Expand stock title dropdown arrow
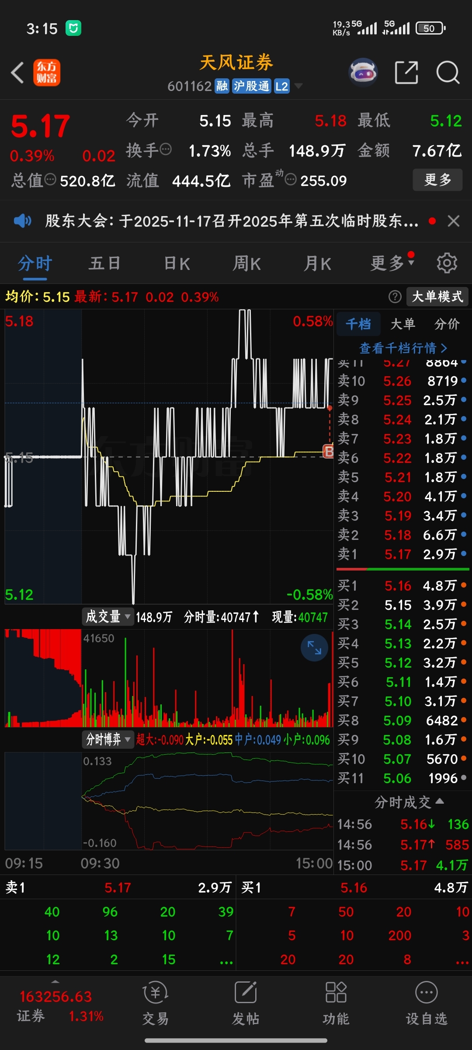This screenshot has width=472, height=1050. point(298,86)
